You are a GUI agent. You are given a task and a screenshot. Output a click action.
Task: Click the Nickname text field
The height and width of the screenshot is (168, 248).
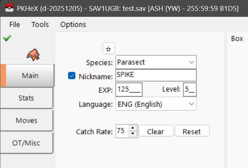[x=156, y=76]
